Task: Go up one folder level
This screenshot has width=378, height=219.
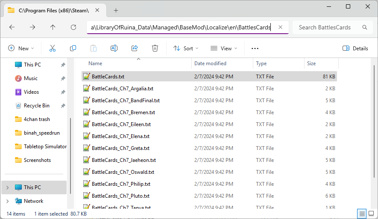Action: pos(53,27)
